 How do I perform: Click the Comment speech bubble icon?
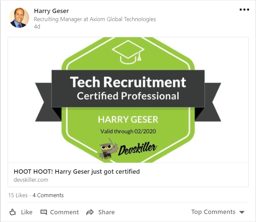tap(44, 212)
